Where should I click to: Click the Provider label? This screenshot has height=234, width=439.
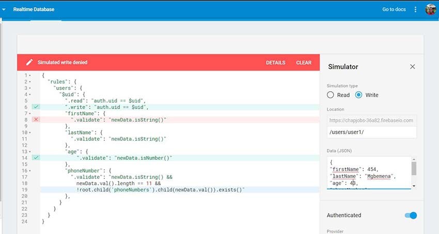[335, 231]
